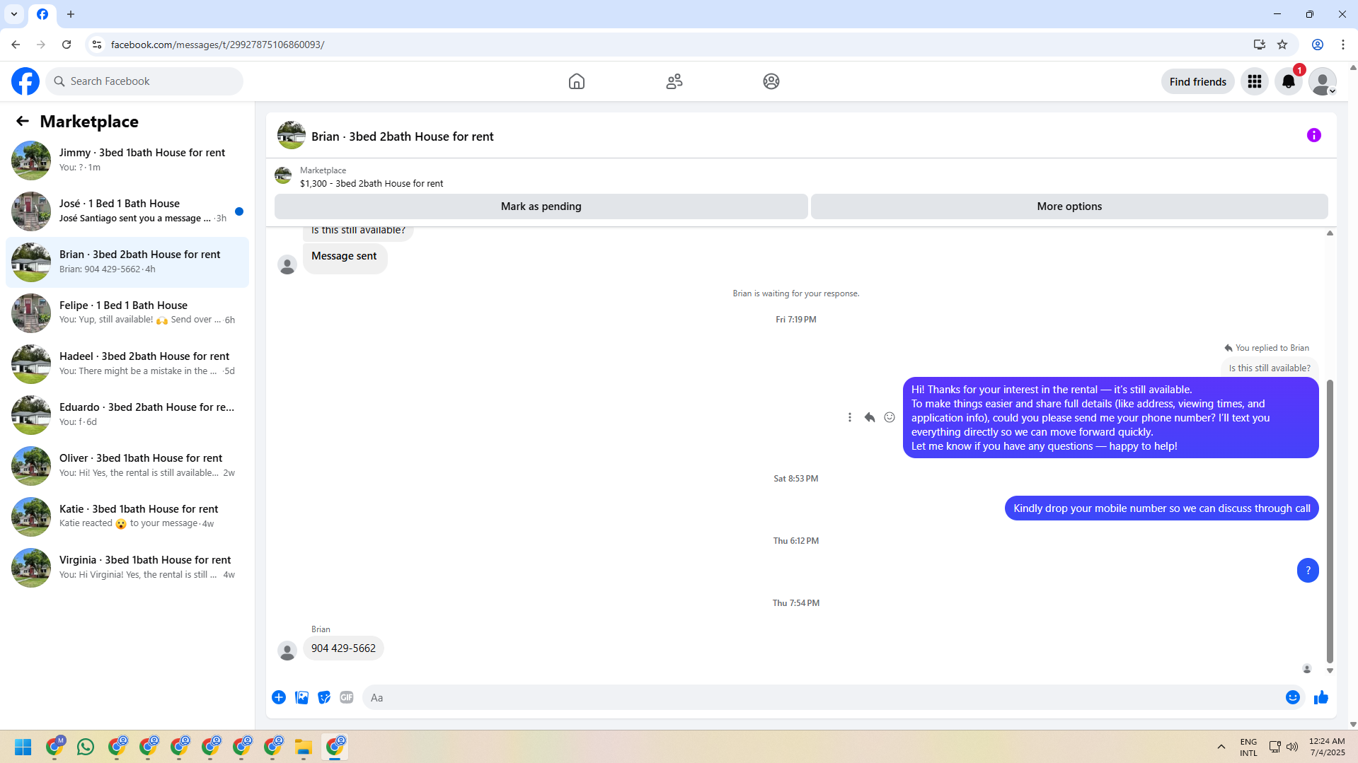Open emoji picker in message field
The width and height of the screenshot is (1358, 763).
click(x=1293, y=697)
